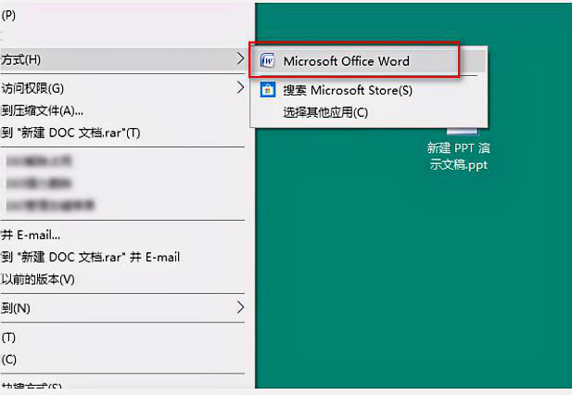Choose 搜索 Microsoft Store(S) option

[347, 90]
